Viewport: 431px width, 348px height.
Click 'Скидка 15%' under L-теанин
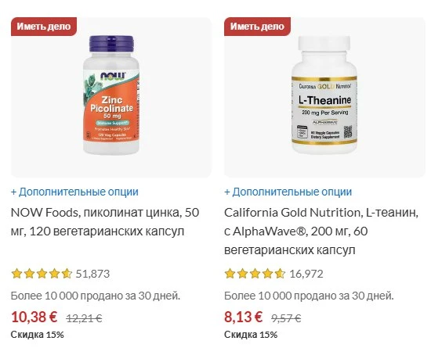coord(251,335)
